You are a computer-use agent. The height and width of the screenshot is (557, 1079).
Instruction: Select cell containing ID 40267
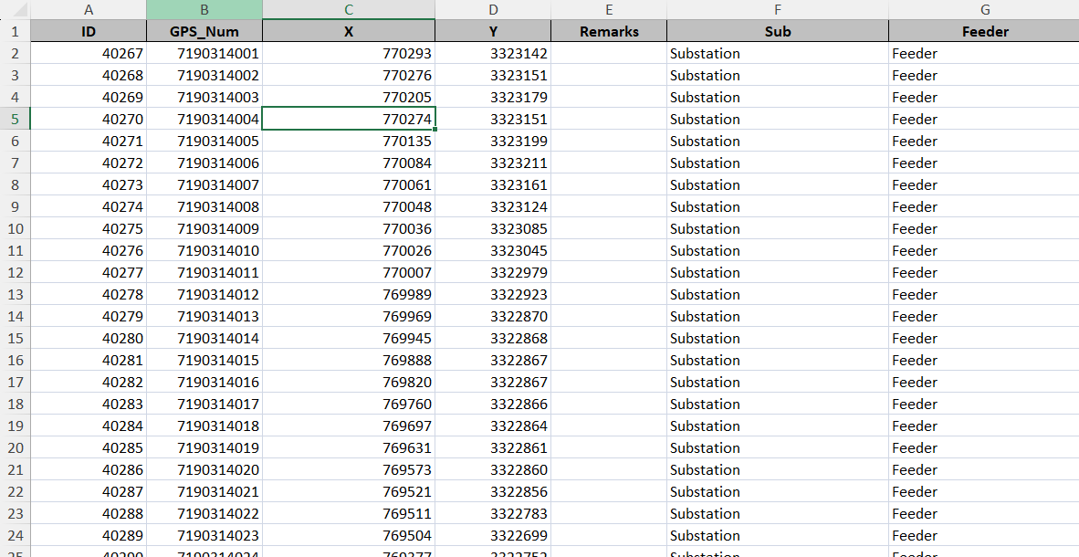[89, 54]
